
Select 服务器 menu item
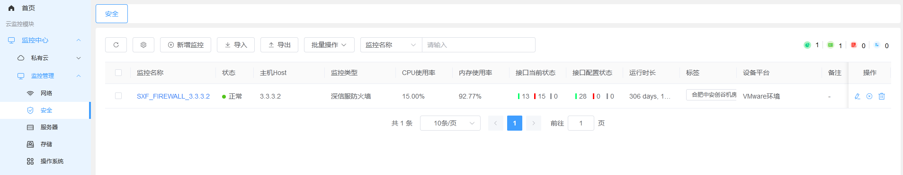click(x=49, y=127)
